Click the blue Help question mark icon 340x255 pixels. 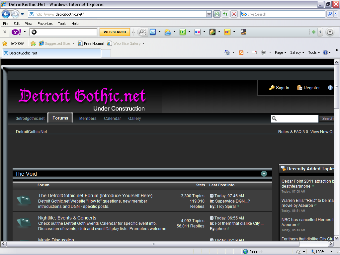(325, 52)
